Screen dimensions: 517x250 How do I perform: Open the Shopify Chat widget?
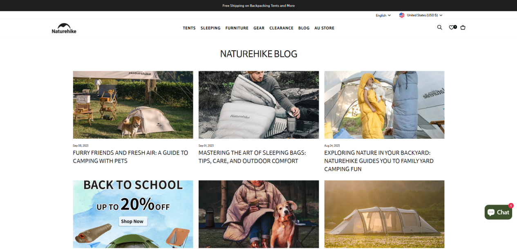tap(498, 212)
